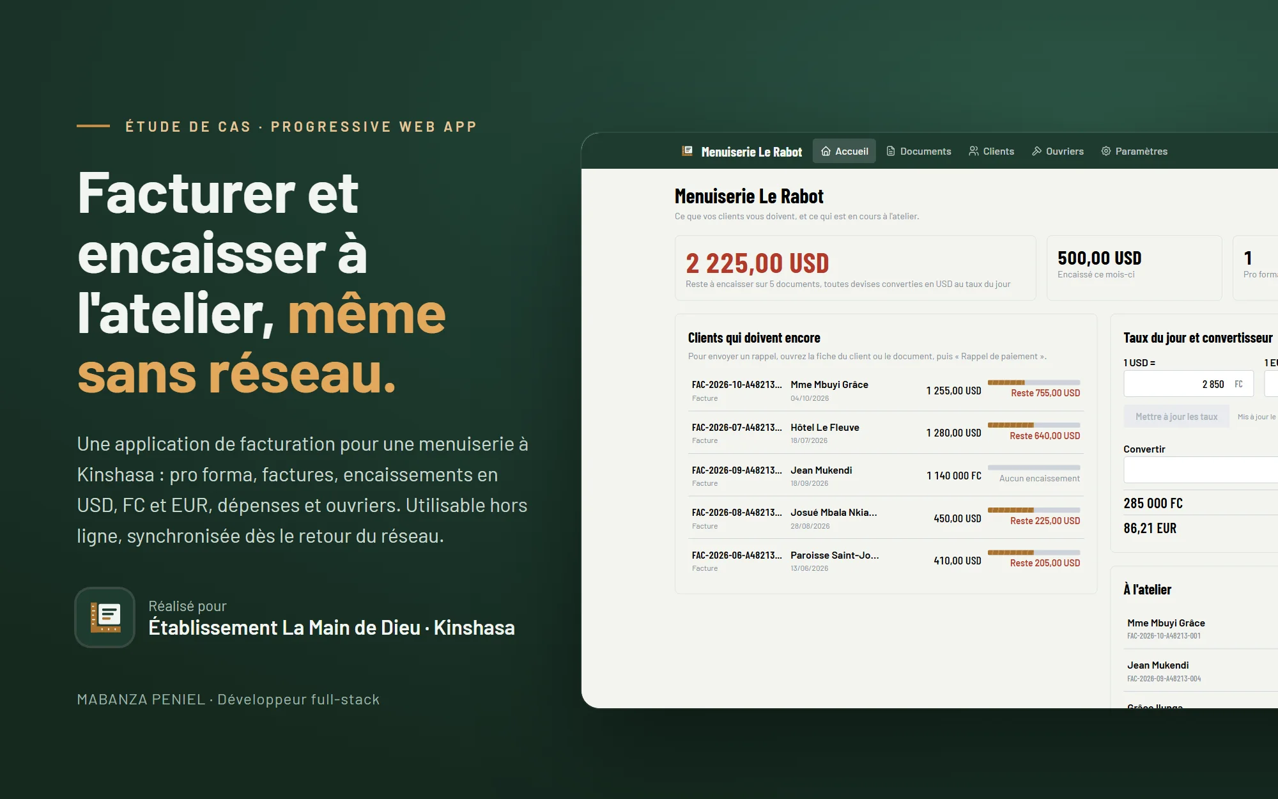Click the Convertir amount input field
The height and width of the screenshot is (799, 1278).
1201,470
